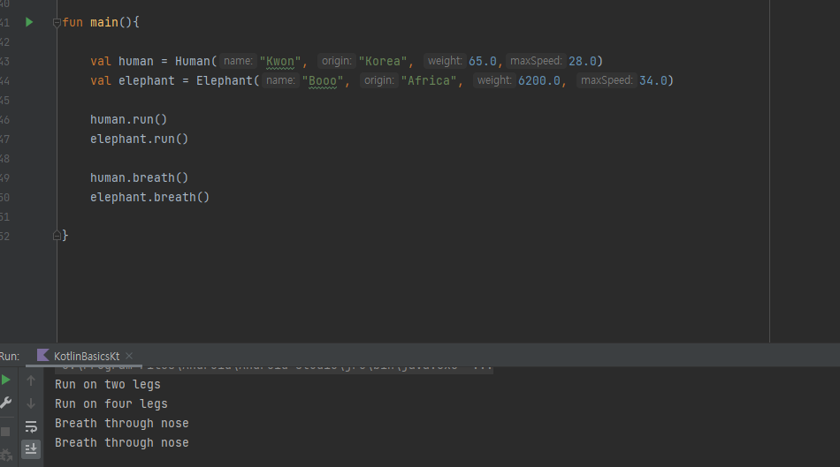
Task: Click the Elephant constructor name
Action: click(x=224, y=80)
